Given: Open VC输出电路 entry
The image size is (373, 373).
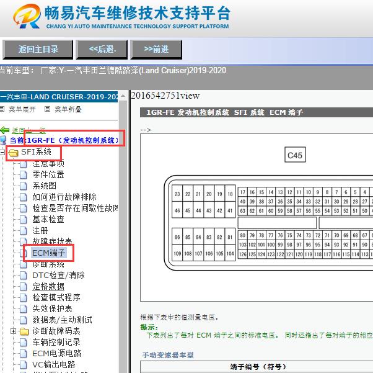Looking at the screenshot, I should pos(54,365).
